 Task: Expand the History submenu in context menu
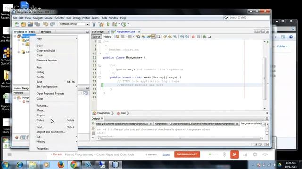[76, 142]
